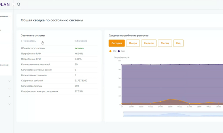Click the PLAN logo
The width and height of the screenshot is (223, 133).
tap(5, 4)
